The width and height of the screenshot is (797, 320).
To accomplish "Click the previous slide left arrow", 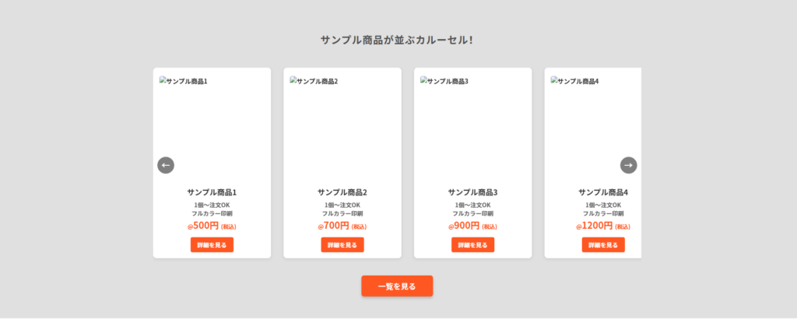I will [x=166, y=165].
